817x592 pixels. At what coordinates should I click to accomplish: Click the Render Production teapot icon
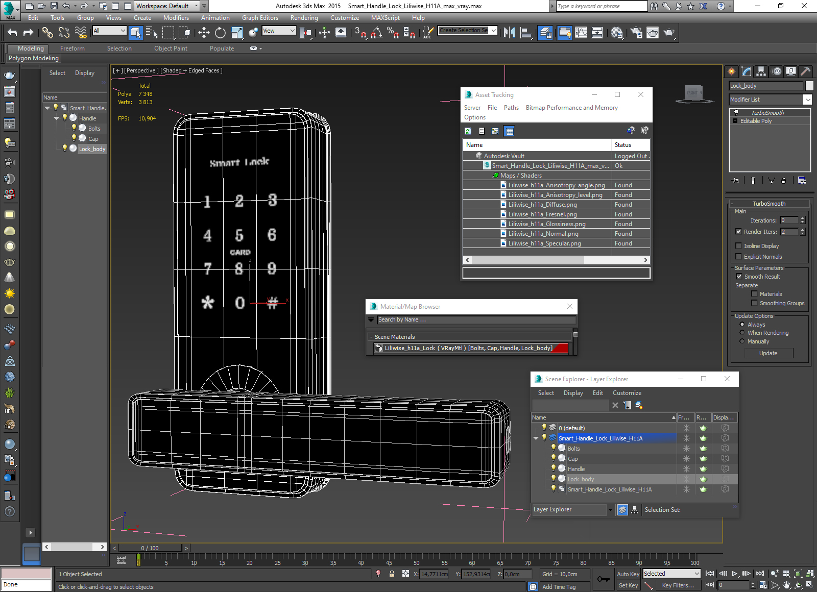[x=669, y=33]
